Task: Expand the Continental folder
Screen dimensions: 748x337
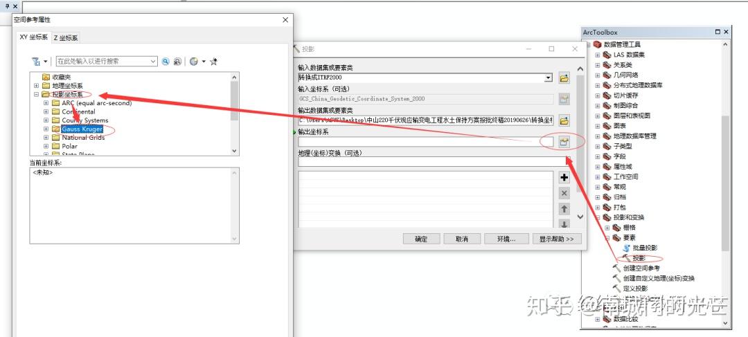Action: 46,111
